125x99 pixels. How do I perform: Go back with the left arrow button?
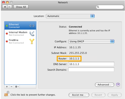coord(5,7)
